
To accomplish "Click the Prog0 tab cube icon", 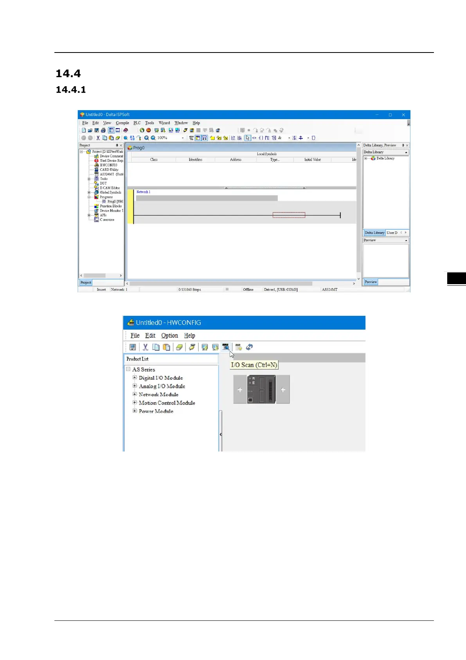I will 130,148.
